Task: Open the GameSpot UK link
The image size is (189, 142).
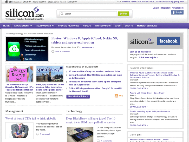Action: click(40, 2)
